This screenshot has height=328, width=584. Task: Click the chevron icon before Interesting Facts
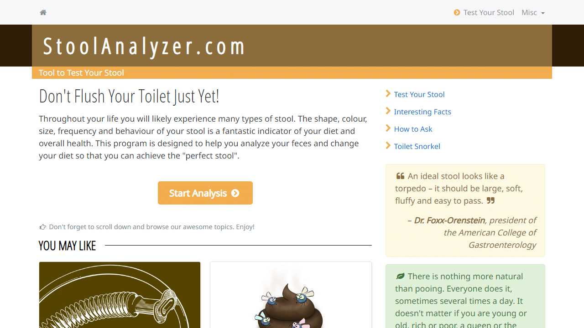(388, 111)
